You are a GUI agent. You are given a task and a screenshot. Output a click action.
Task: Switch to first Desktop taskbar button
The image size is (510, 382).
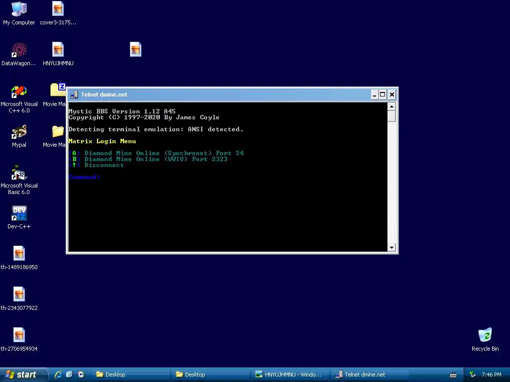pyautogui.click(x=131, y=375)
